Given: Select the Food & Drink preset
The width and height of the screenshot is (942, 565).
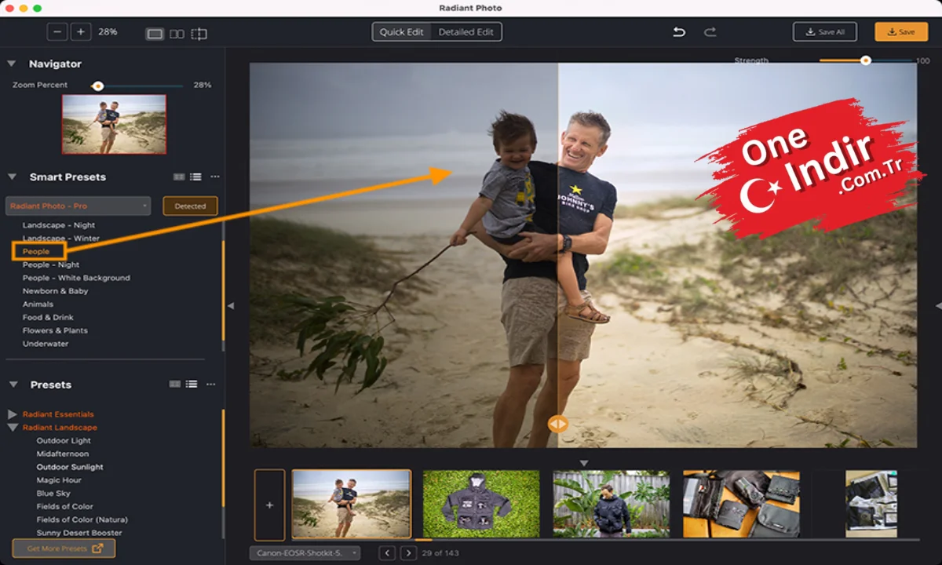Looking at the screenshot, I should click(x=48, y=317).
